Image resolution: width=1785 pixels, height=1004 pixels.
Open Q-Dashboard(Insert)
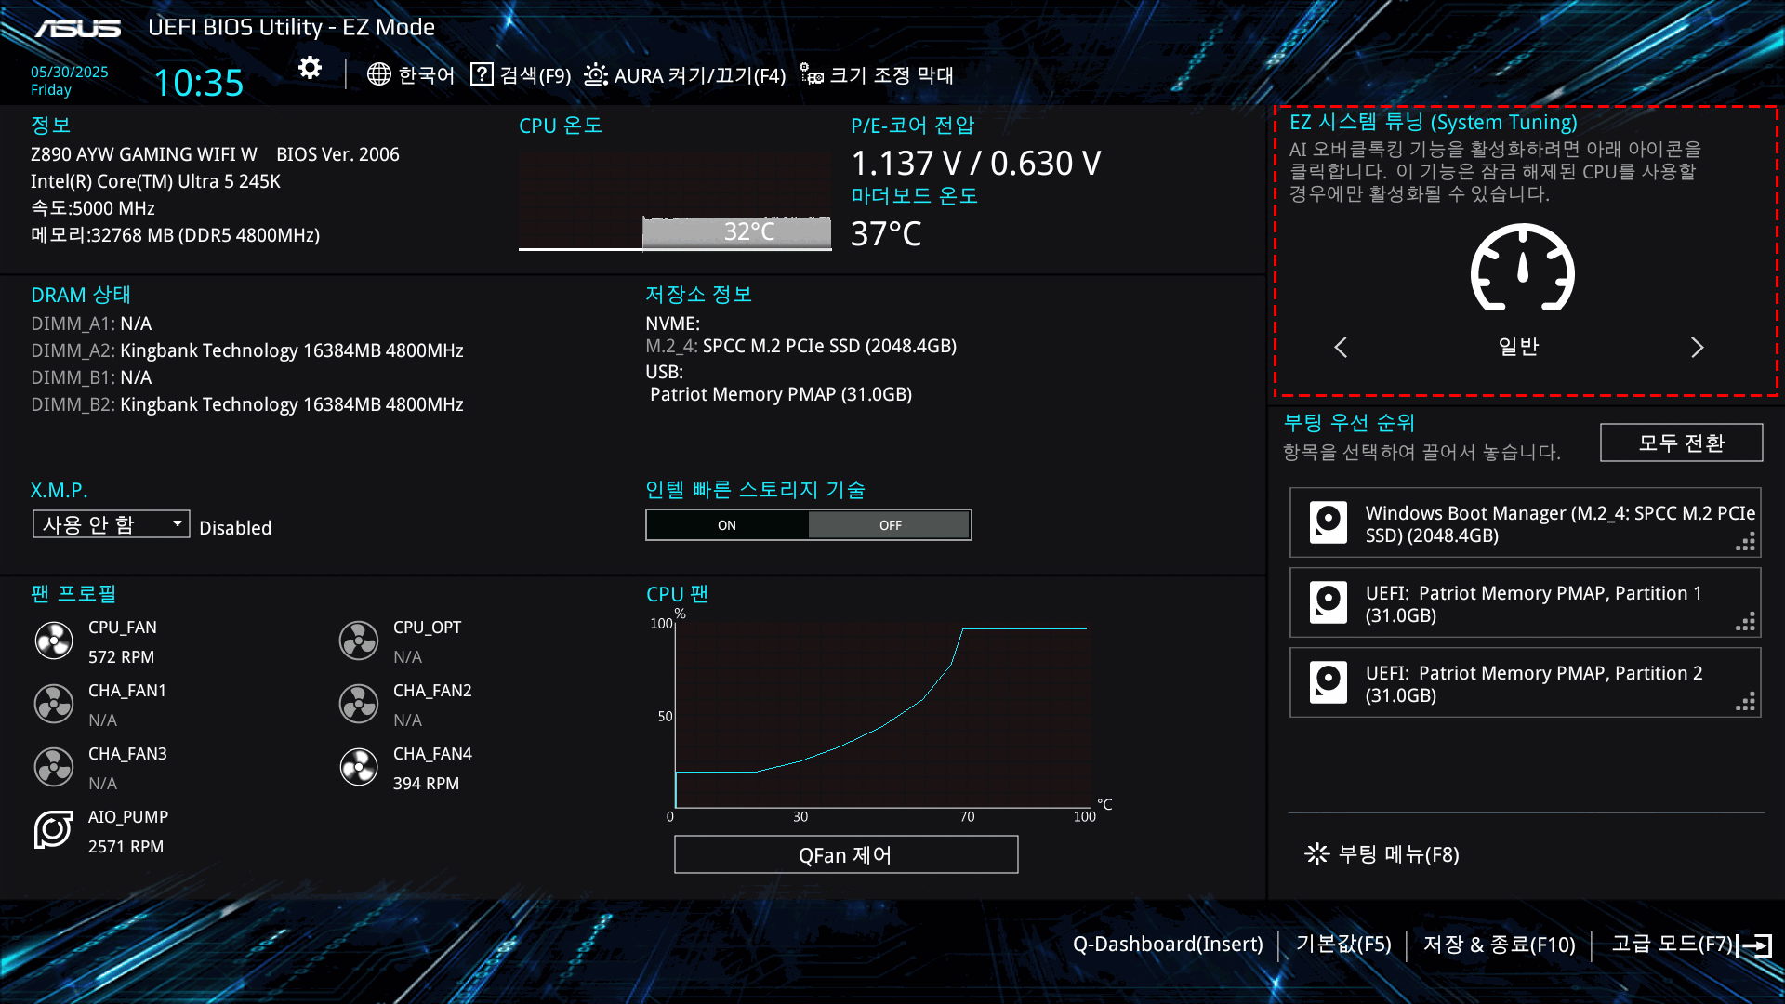1168,945
